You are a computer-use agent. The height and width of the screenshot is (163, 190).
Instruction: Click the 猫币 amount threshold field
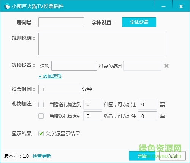click(x=93, y=116)
